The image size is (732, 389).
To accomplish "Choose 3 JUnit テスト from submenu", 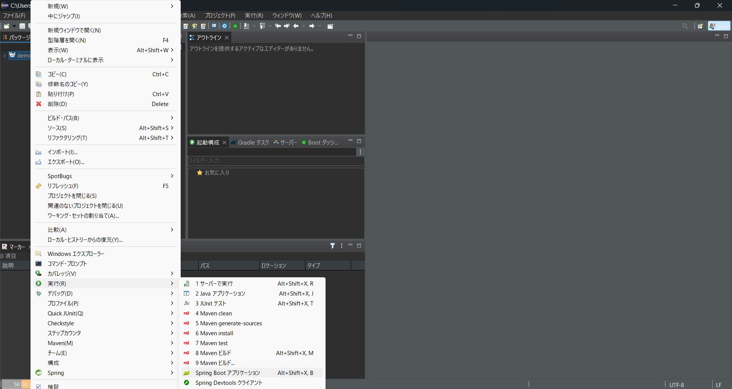I will pos(252,303).
